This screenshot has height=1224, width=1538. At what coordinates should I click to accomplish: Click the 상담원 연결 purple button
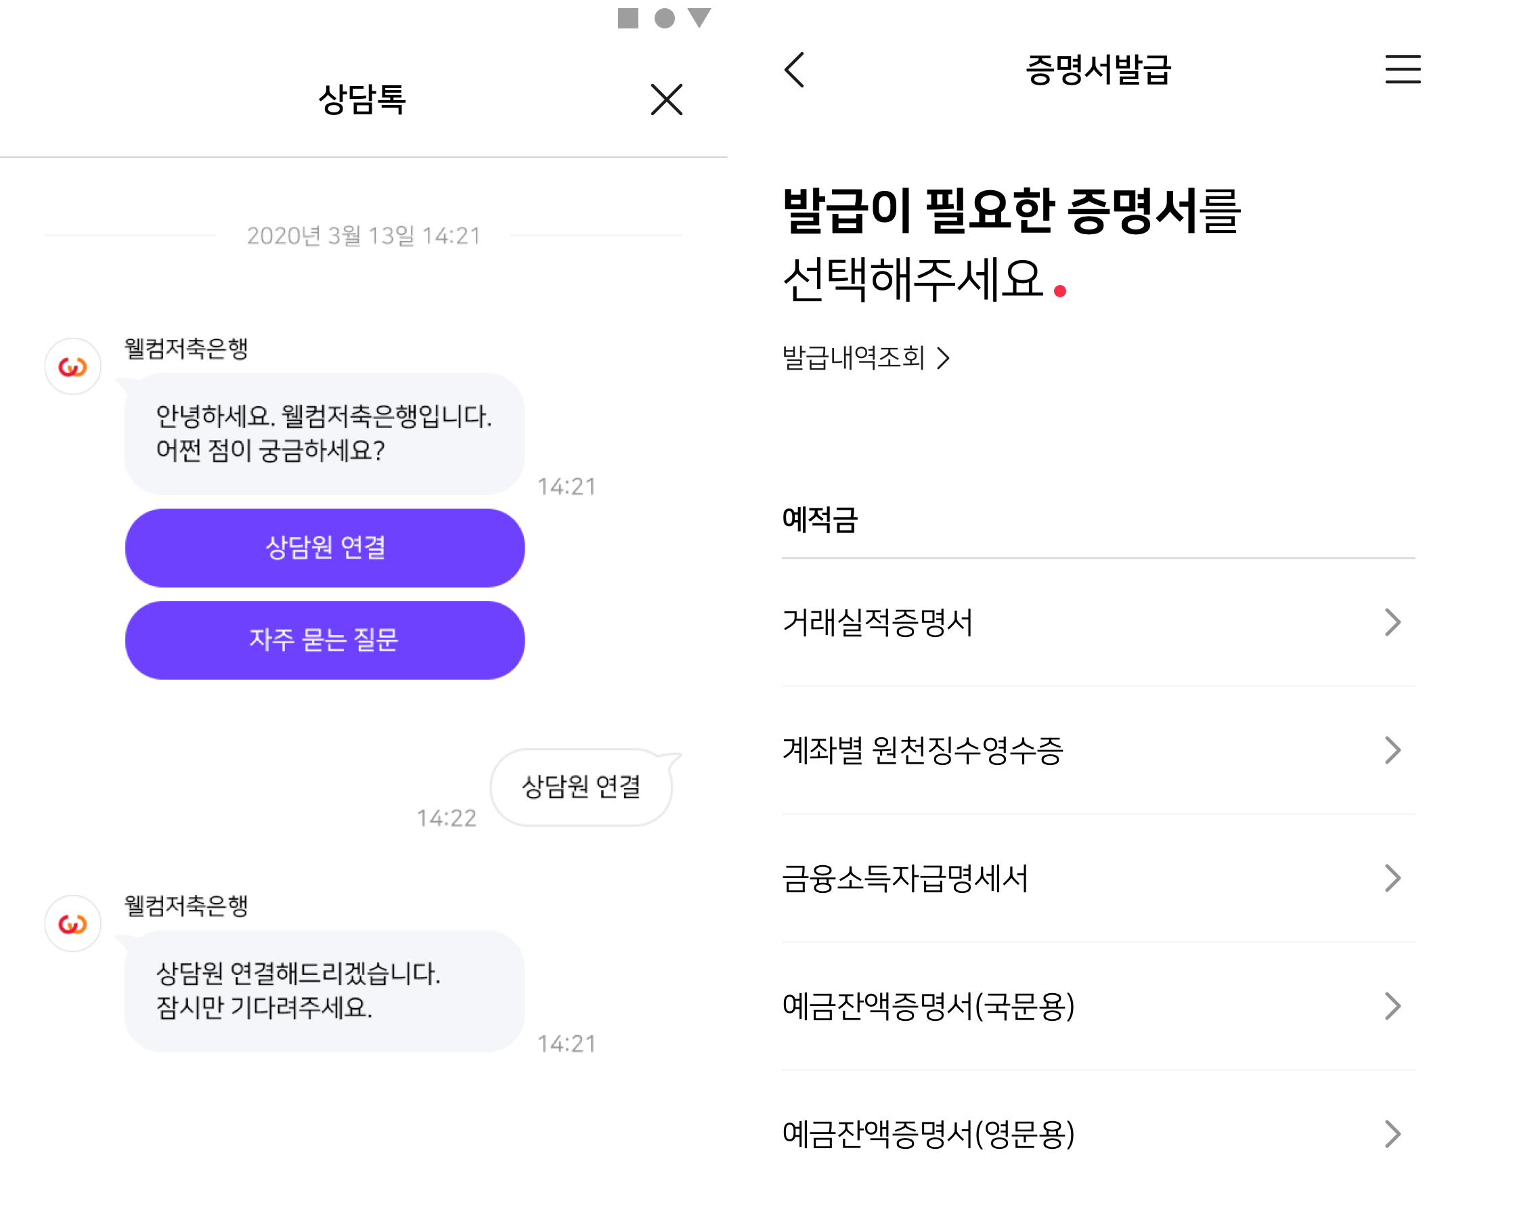(x=324, y=548)
